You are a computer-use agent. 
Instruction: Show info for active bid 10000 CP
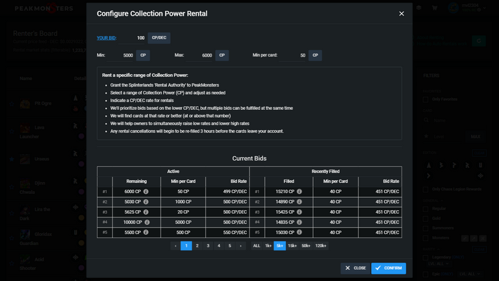coord(147,222)
